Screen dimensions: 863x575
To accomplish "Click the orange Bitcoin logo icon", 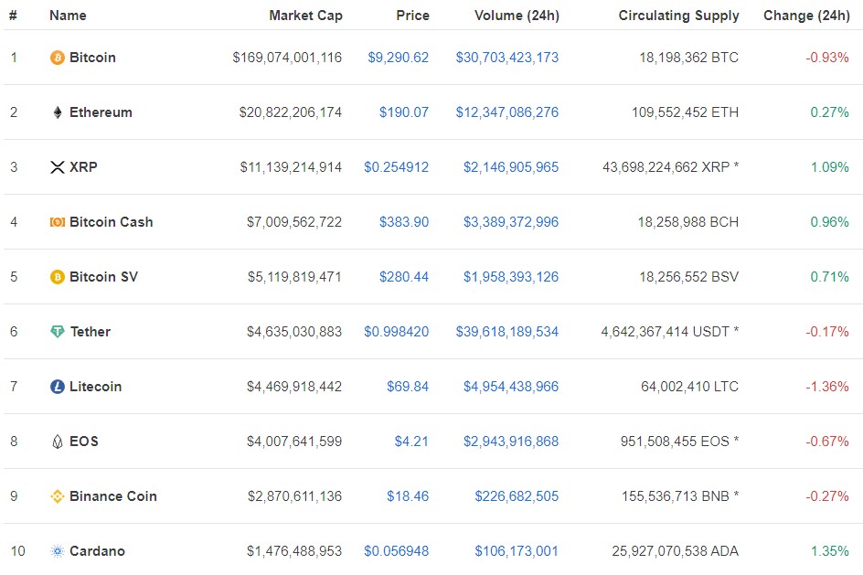I will (58, 58).
